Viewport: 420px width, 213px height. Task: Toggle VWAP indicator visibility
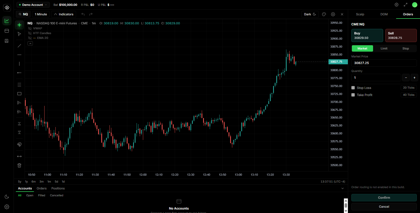(x=30, y=28)
